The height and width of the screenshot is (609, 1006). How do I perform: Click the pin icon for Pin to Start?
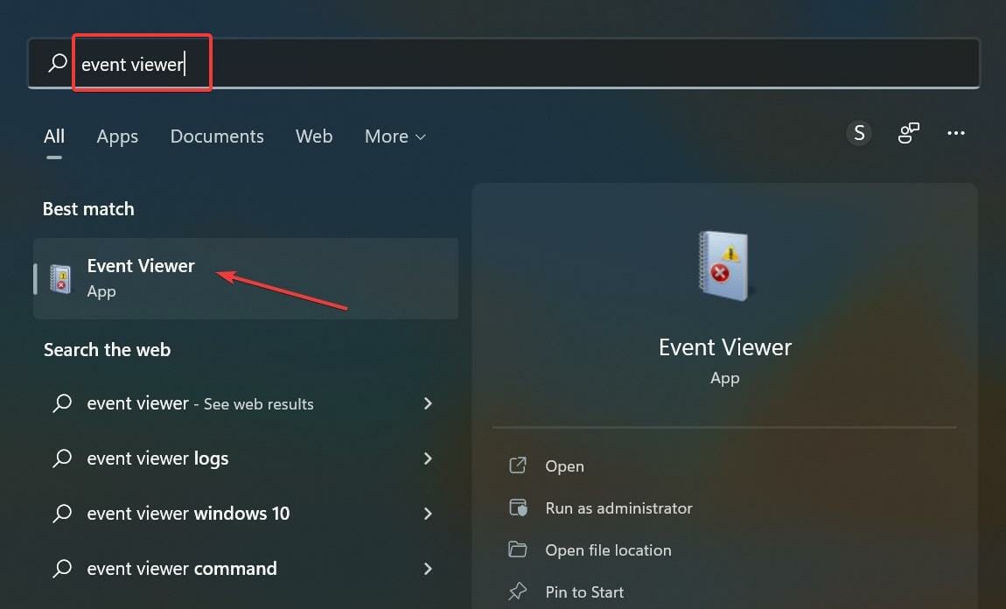(518, 591)
